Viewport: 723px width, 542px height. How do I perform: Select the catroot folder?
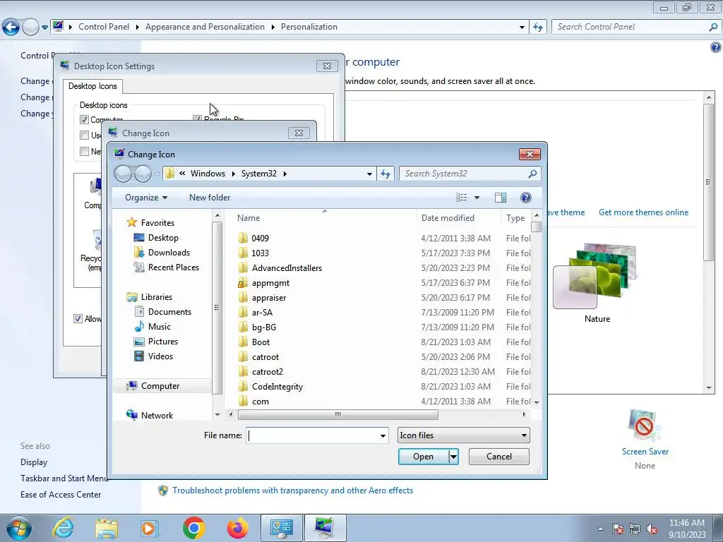click(265, 356)
